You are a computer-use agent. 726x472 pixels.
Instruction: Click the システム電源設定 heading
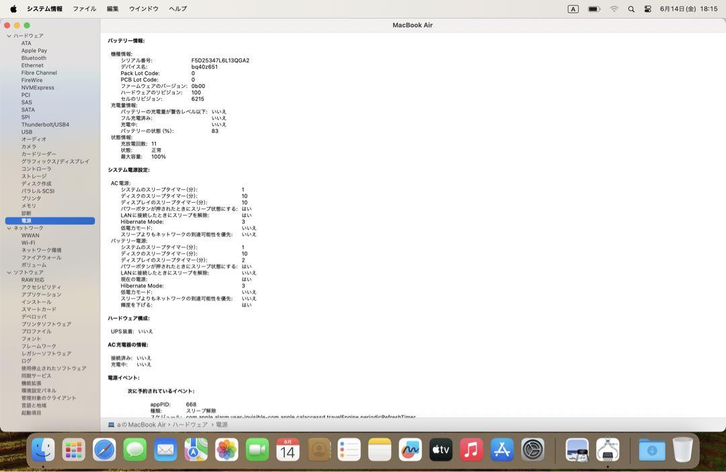(x=128, y=170)
